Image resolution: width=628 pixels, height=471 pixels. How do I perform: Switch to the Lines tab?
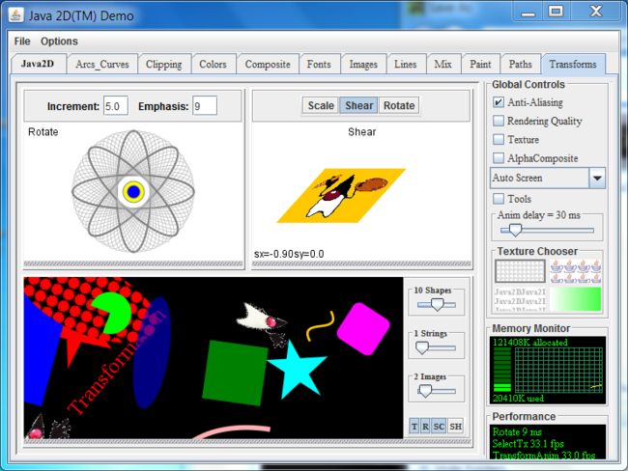tap(406, 64)
